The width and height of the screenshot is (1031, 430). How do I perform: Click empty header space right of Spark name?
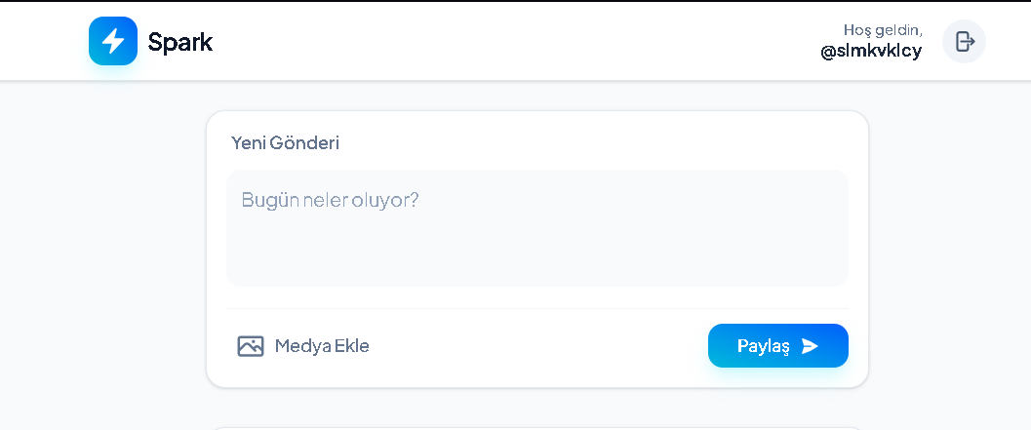[488, 41]
